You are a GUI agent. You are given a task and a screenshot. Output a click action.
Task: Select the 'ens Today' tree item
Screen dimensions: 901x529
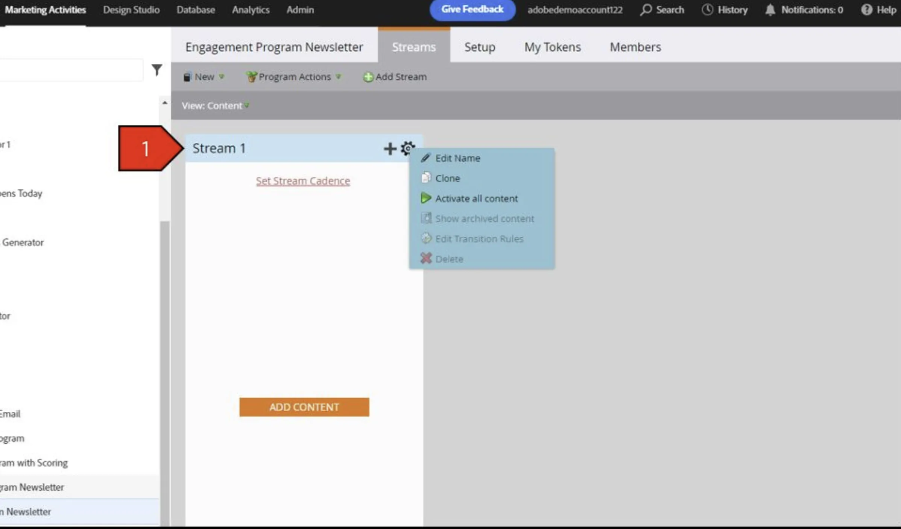[21, 193]
